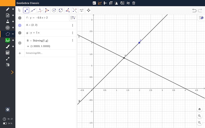Screen dimensions: 205x128
Task: Click the Inmatningsfält input field
Action: [46, 53]
